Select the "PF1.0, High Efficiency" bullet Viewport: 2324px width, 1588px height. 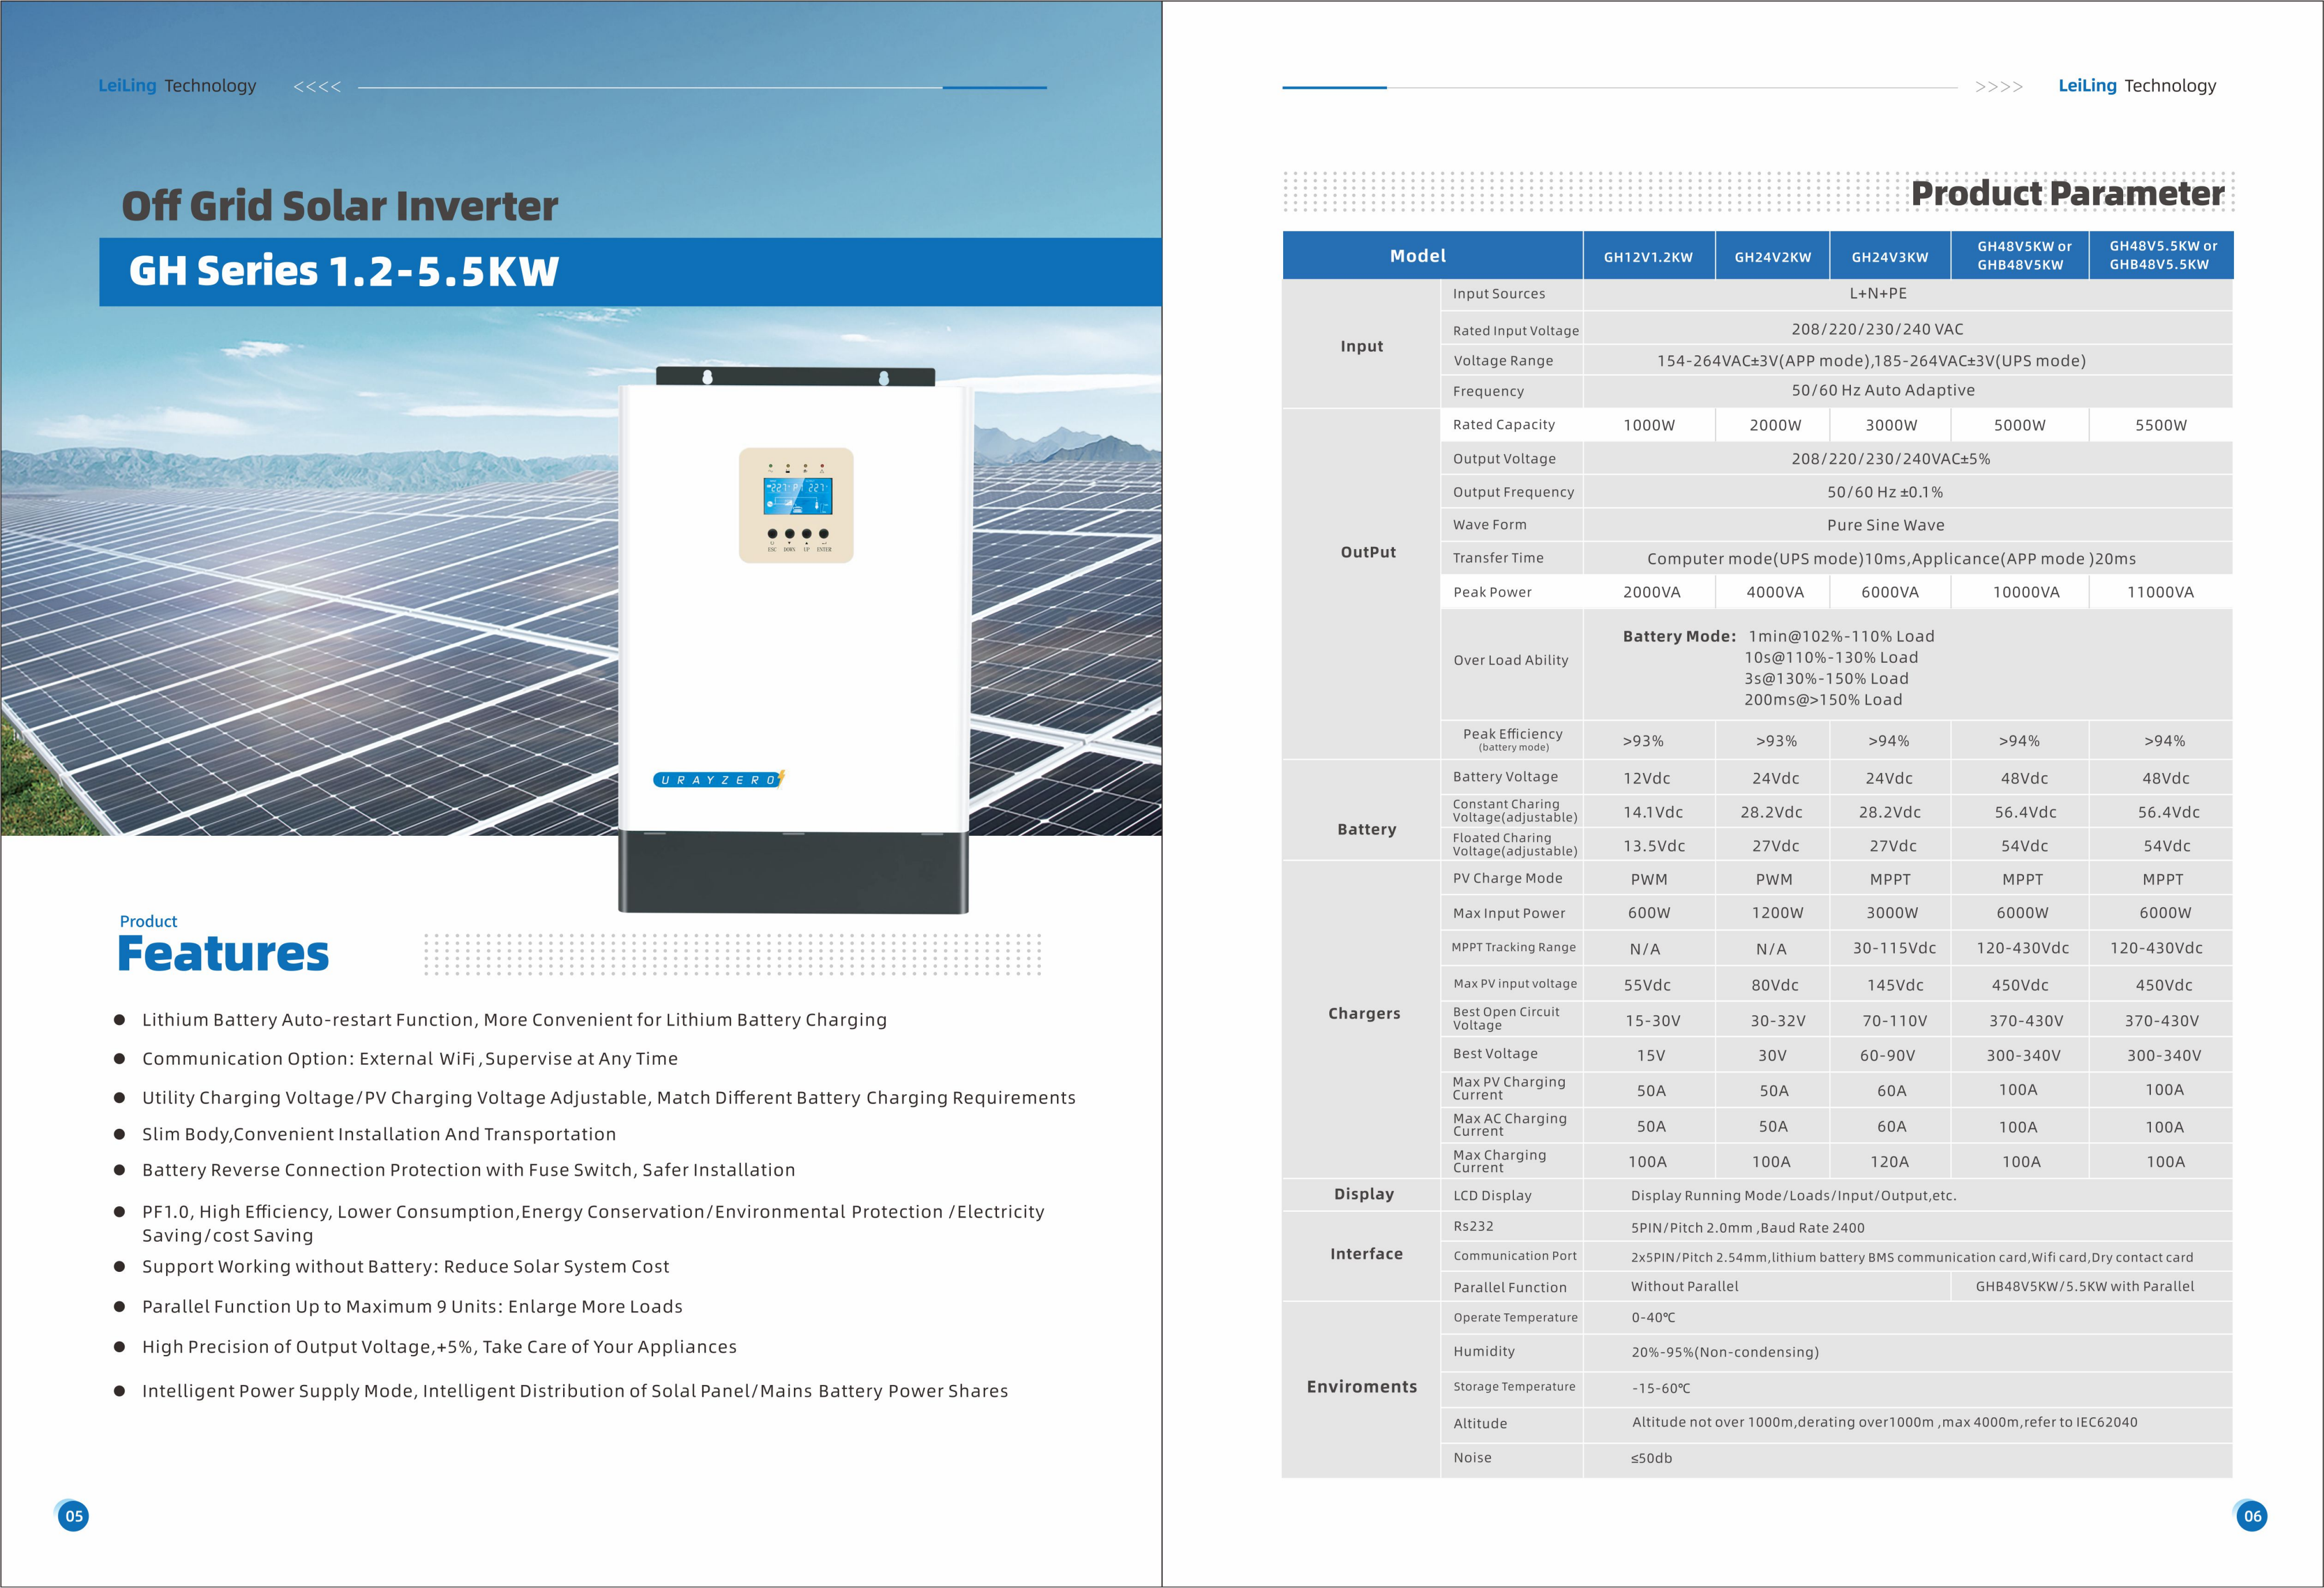point(593,1224)
